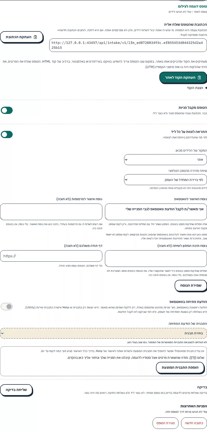Open the המקור של הלידים dropdown showing אתר

(x=166, y=160)
